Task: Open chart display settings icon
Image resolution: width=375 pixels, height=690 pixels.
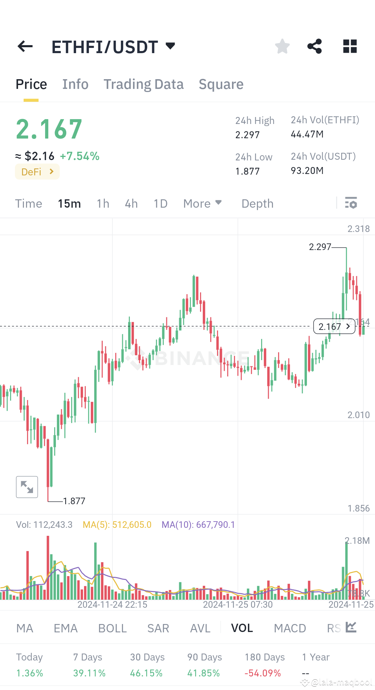Action: (x=351, y=203)
